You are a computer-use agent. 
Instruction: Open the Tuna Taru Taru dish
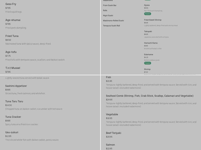pyautogui.click(x=14, y=101)
